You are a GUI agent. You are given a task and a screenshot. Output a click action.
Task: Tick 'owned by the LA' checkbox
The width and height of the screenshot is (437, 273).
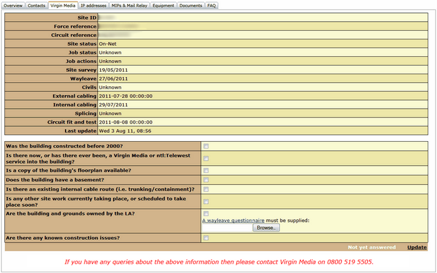pos(206,214)
